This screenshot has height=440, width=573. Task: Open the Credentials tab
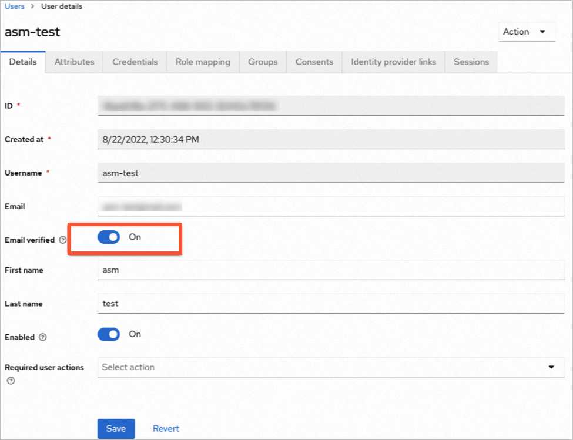pyautogui.click(x=135, y=62)
